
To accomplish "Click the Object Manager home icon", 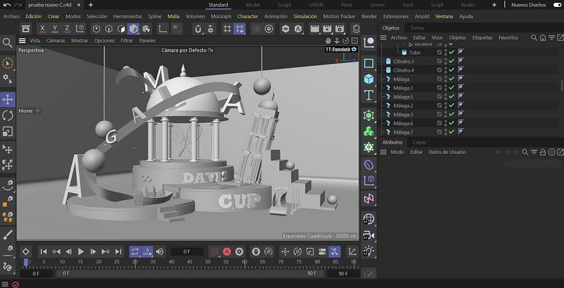I will click(x=543, y=38).
